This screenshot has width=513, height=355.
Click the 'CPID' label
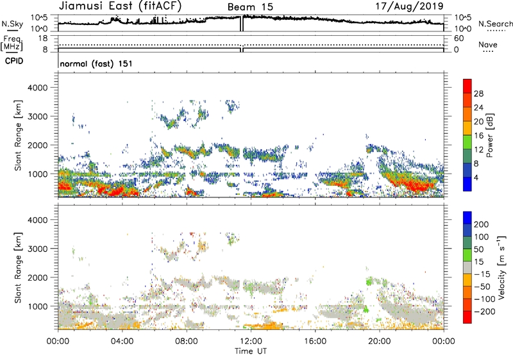click(14, 61)
